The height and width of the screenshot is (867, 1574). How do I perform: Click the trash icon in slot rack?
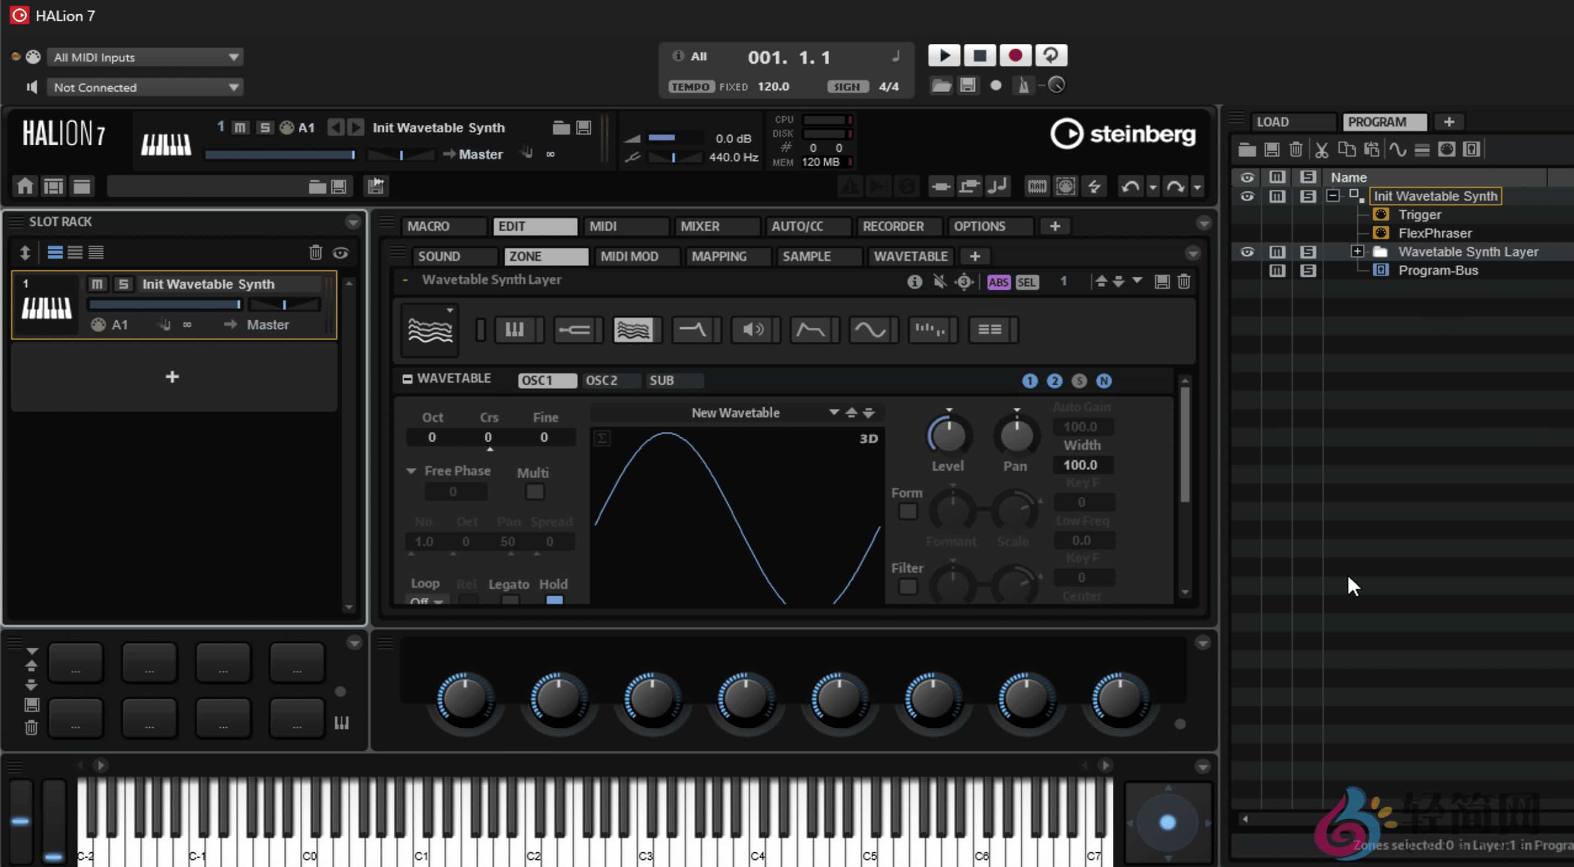(315, 252)
